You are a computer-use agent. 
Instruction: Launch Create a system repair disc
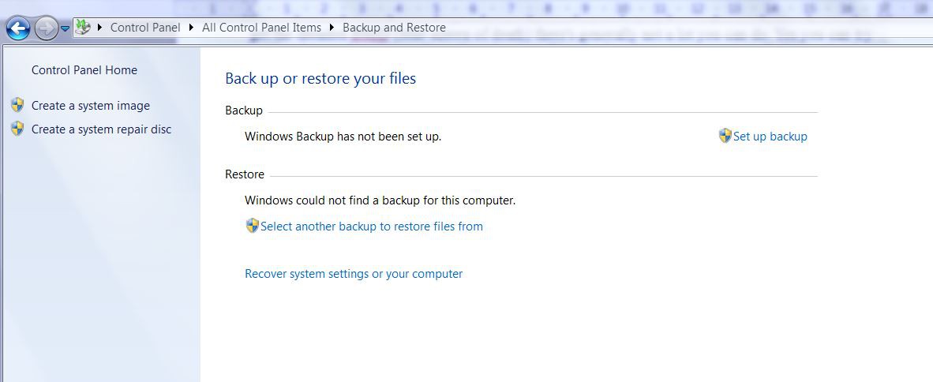(x=101, y=129)
